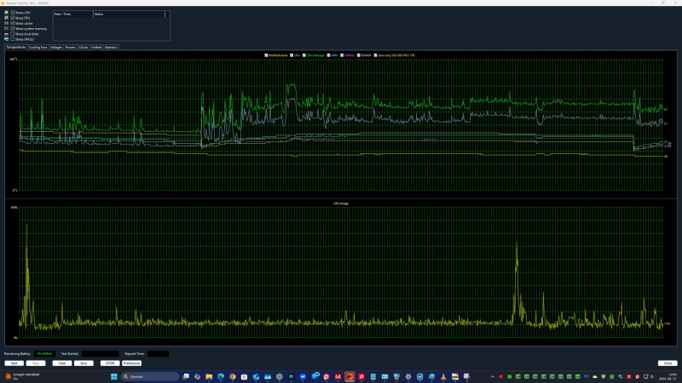Screen dimensions: 682x383
Task: Open Microsoft Copilot from taskbar
Action: click(x=198, y=376)
